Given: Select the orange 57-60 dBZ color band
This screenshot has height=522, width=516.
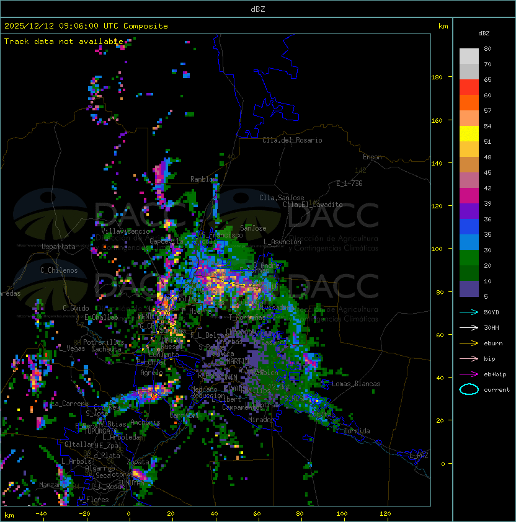Looking at the screenshot, I should pyautogui.click(x=469, y=103).
